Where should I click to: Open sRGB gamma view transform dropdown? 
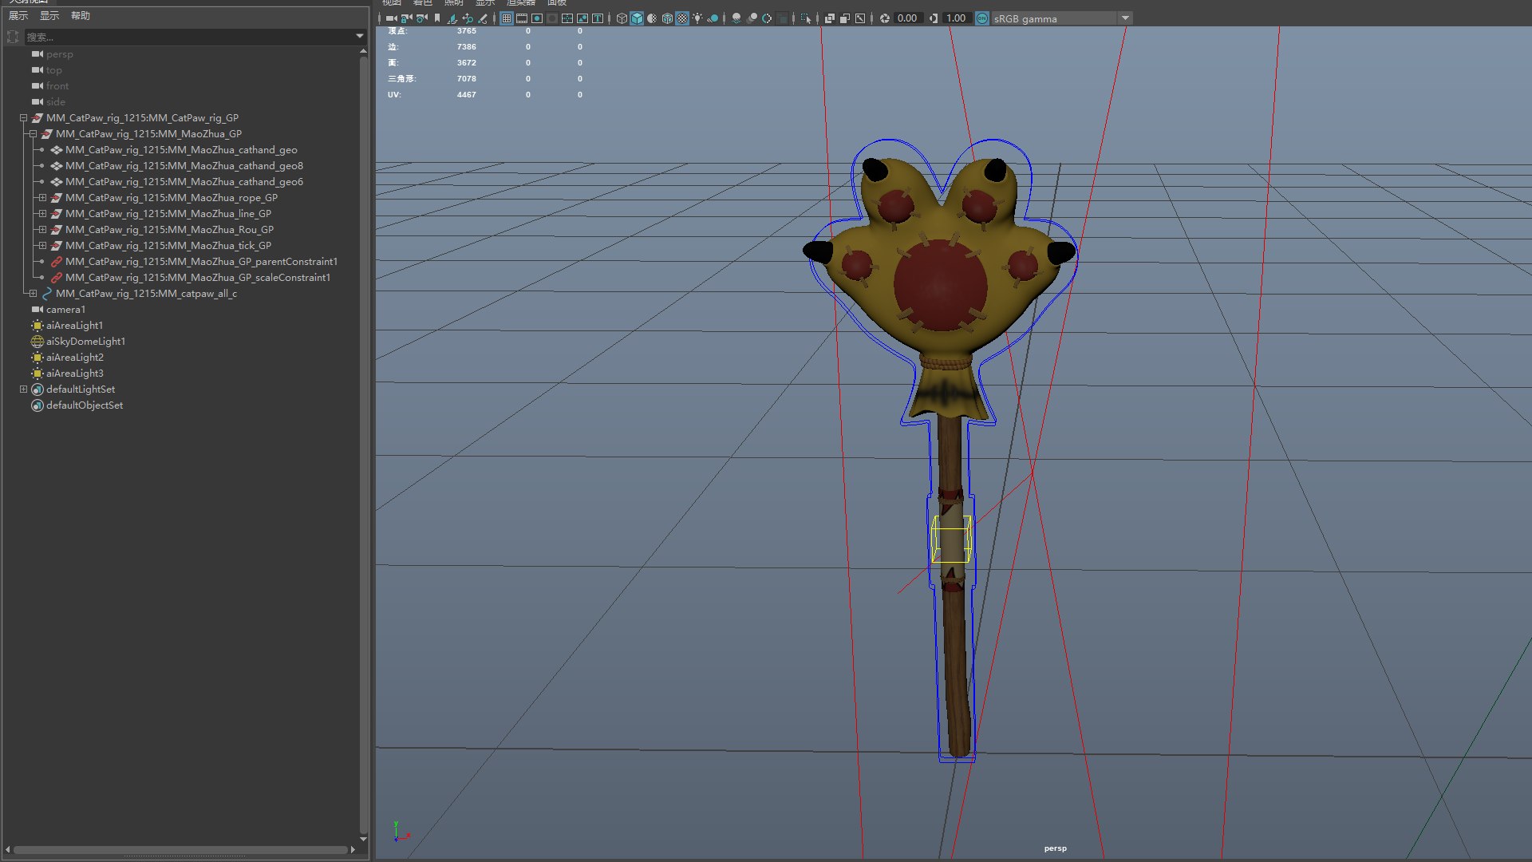tap(1125, 18)
